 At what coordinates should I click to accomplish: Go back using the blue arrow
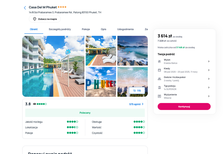click(25, 8)
